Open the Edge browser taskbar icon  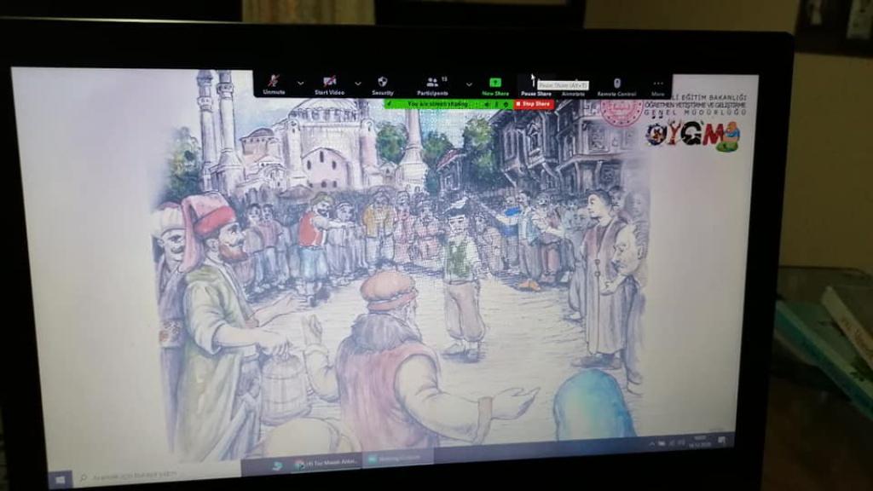277,465
